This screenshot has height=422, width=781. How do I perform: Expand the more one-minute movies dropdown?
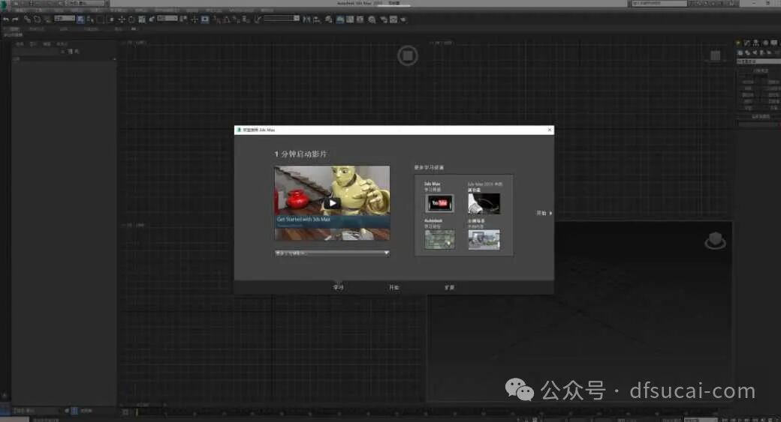pos(332,253)
